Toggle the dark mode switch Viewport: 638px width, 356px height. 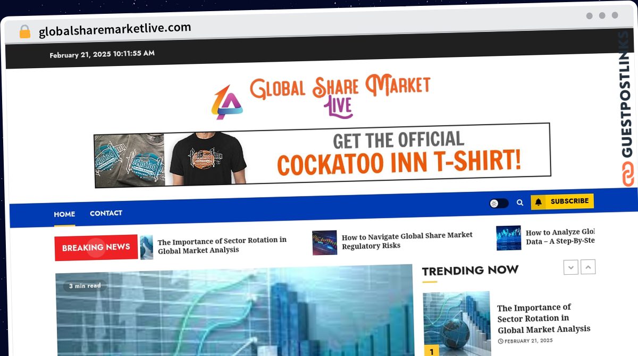(x=499, y=203)
